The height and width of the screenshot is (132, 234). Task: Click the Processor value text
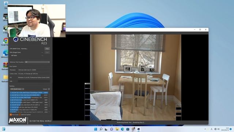coord(27,70)
